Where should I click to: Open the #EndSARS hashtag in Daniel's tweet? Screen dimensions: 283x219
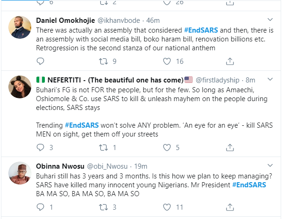pos(201,29)
